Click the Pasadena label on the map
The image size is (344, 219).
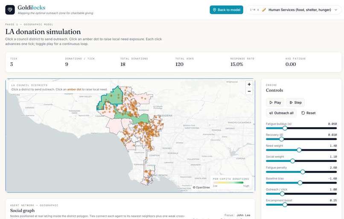coord(166,116)
